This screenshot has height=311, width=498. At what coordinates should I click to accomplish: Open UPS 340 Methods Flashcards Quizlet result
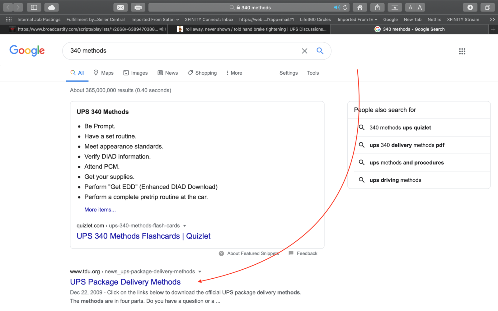click(x=143, y=236)
